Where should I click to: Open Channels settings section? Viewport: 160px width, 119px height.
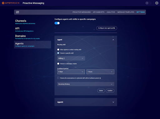click(x=32, y=22)
